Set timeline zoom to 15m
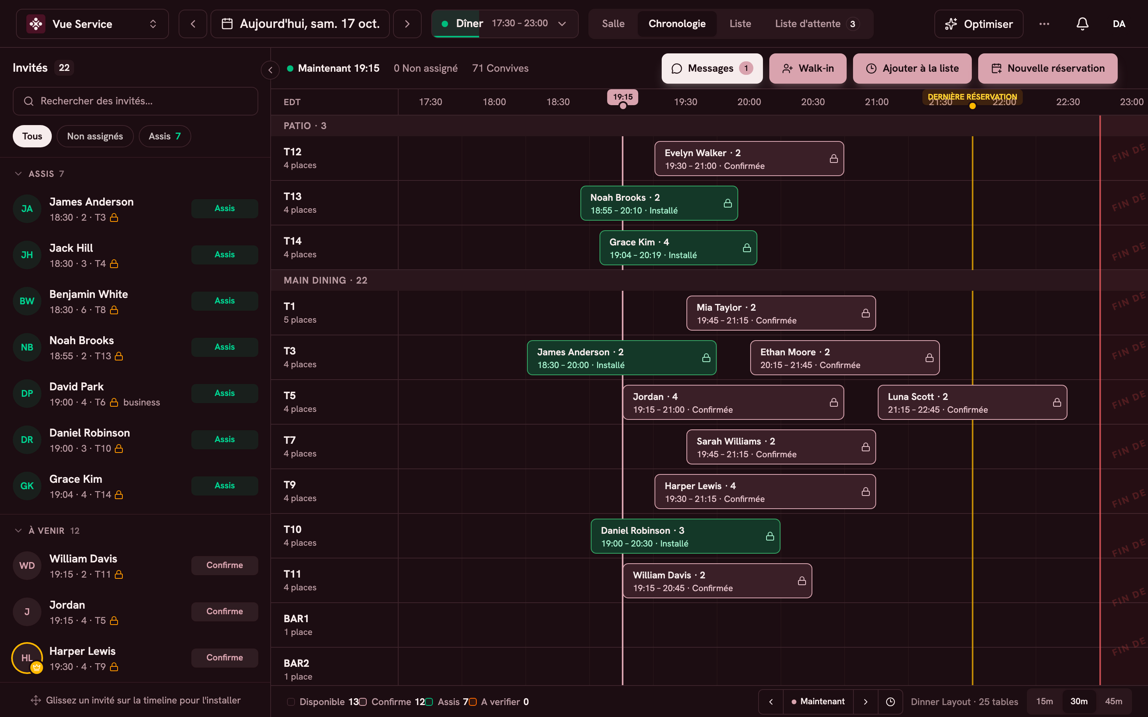 1044,701
